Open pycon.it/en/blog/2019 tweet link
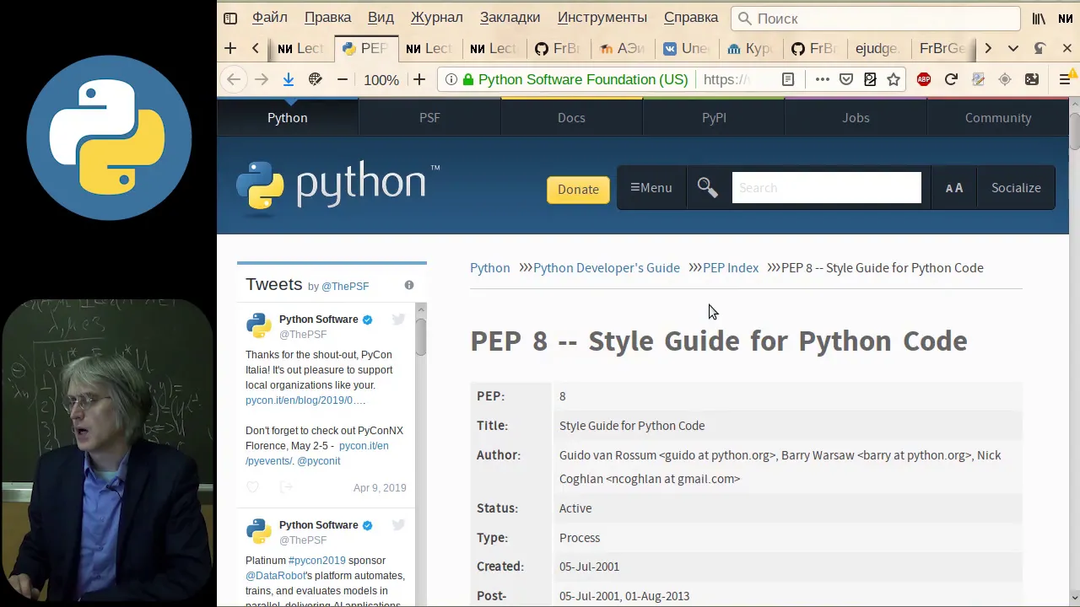The image size is (1080, 607). click(x=305, y=400)
